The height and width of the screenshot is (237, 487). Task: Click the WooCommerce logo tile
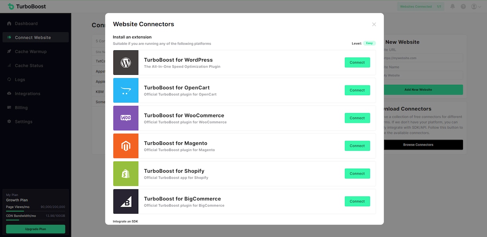(126, 118)
